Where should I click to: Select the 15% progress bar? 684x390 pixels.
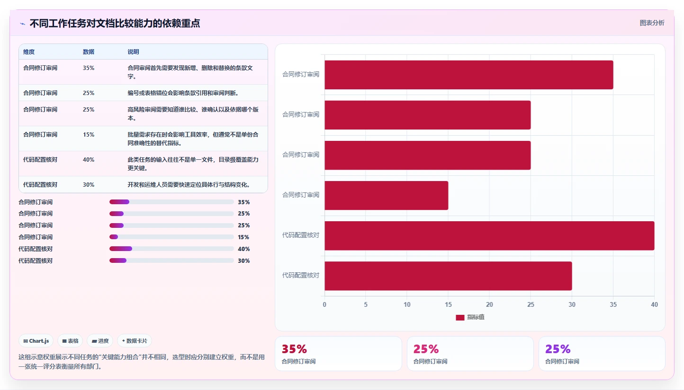click(x=171, y=237)
